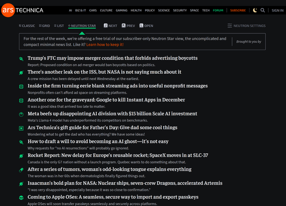Open Neutron Settings

[247, 26]
